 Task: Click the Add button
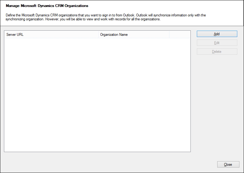click(x=217, y=34)
